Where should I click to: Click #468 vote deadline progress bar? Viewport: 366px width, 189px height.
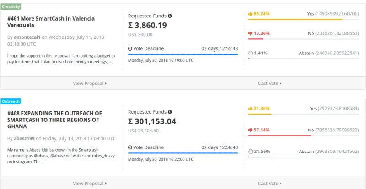click(x=183, y=153)
